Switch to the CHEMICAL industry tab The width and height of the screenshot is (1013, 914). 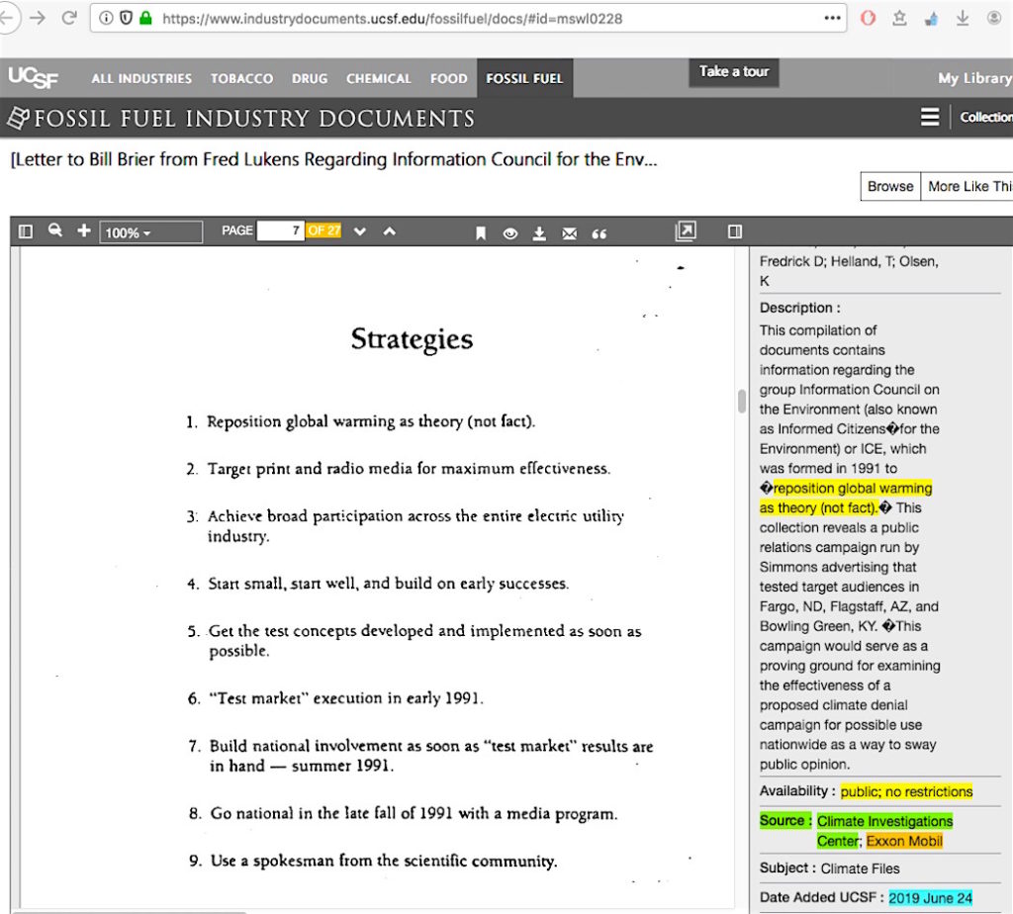point(378,78)
